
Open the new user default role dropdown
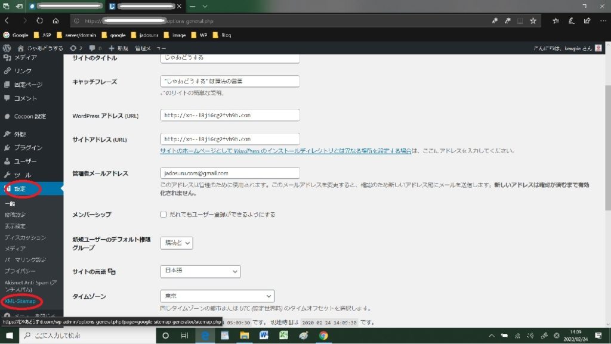click(x=177, y=243)
